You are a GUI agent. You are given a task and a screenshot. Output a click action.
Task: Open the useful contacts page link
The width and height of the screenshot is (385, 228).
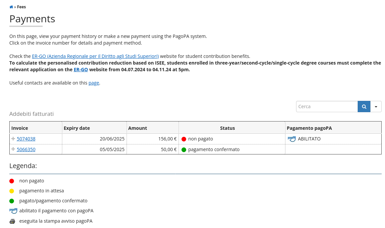point(94,83)
